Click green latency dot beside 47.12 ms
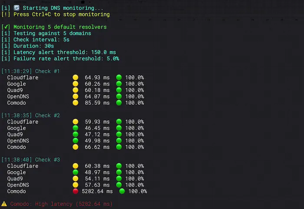 coord(76,134)
